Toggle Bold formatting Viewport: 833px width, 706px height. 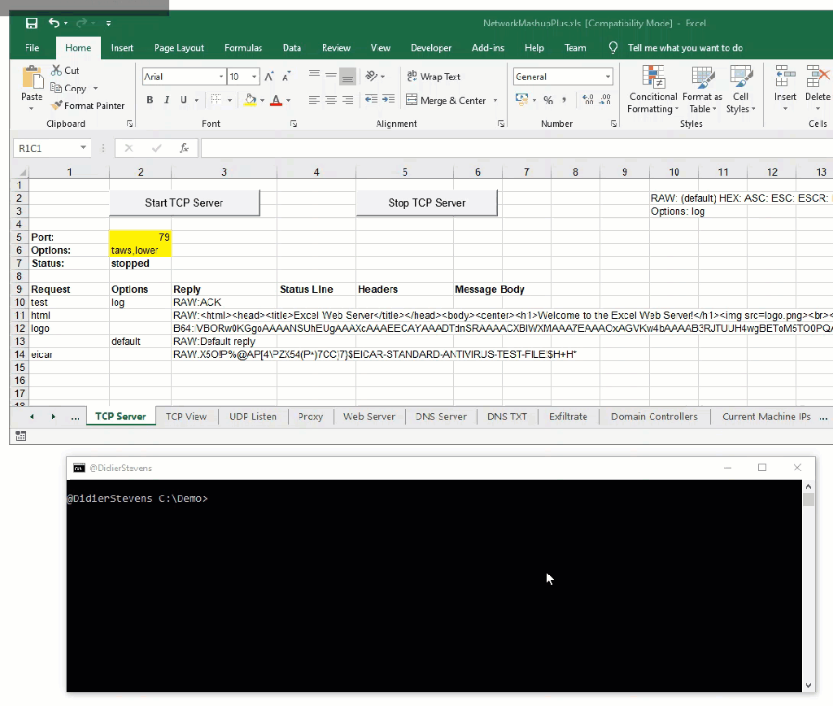point(150,100)
